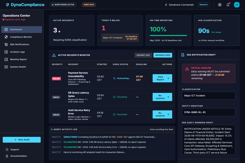The image size is (245, 163).
Task: Click the 90s average classification value
Action: 204,31
